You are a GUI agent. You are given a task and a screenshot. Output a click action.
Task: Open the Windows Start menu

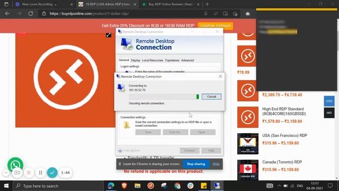click(x=6, y=186)
